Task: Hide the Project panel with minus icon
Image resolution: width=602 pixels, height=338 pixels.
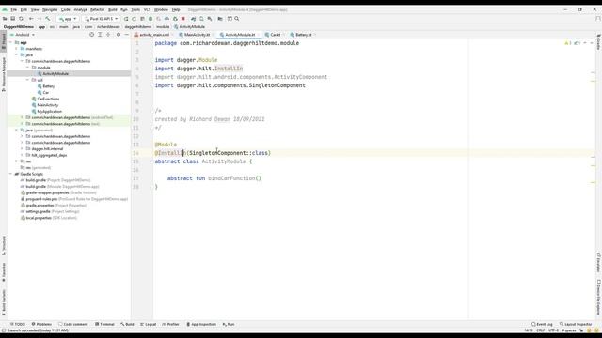Action: [127, 35]
